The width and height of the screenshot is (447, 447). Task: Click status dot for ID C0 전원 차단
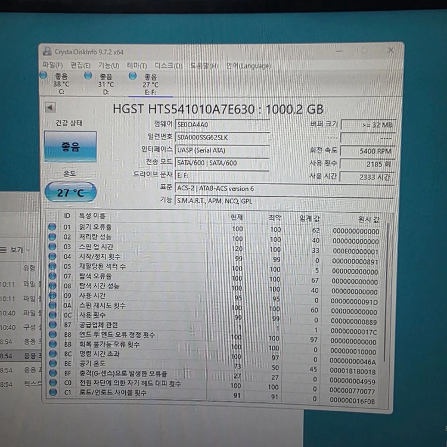pos(52,382)
